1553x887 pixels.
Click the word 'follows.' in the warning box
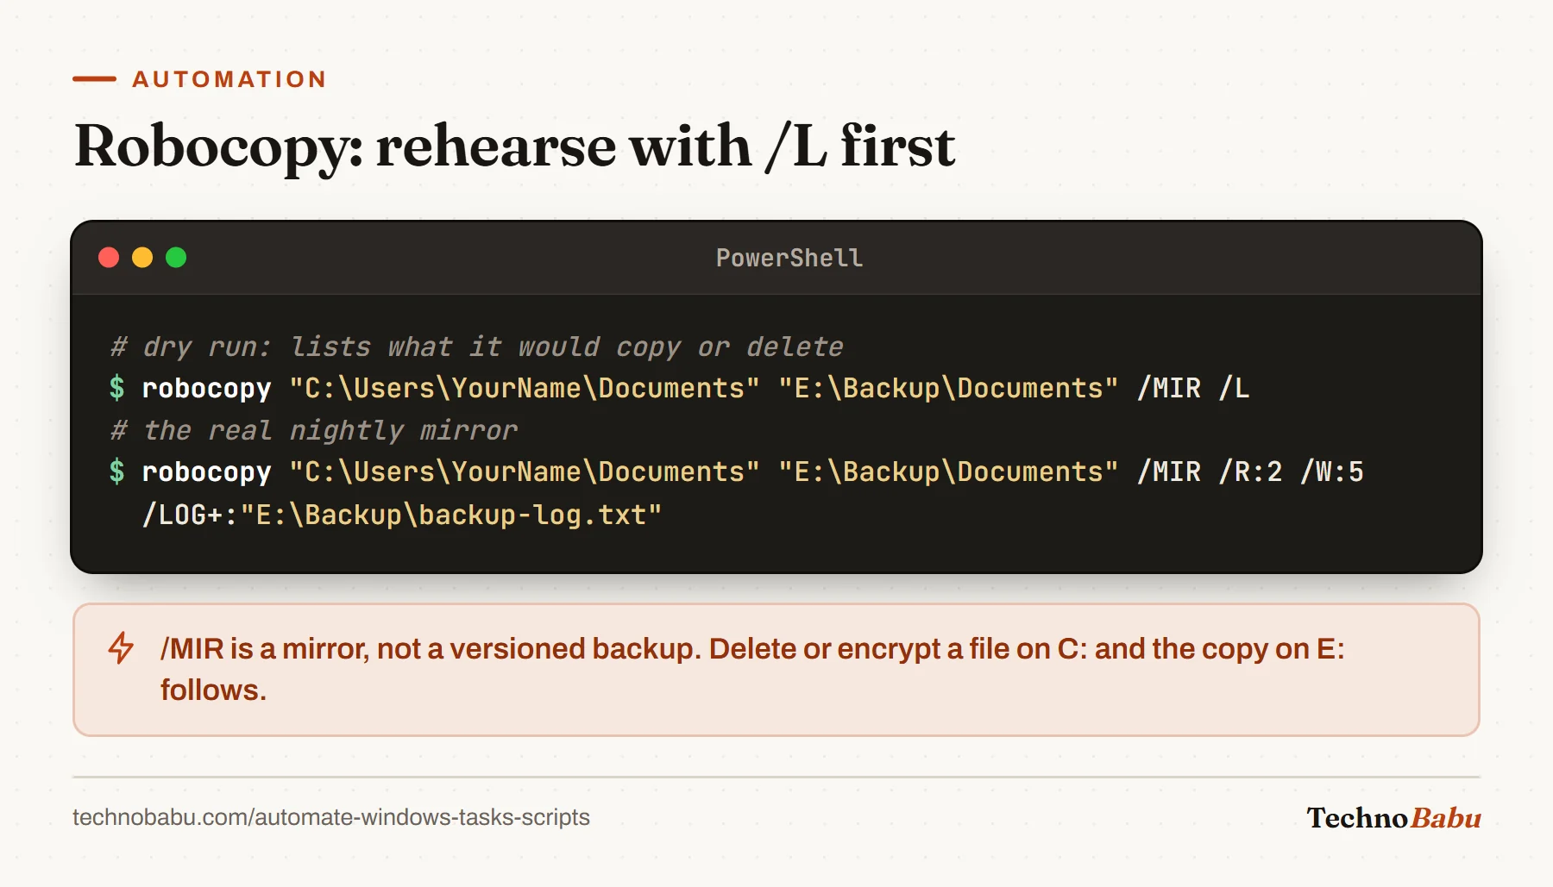point(213,690)
